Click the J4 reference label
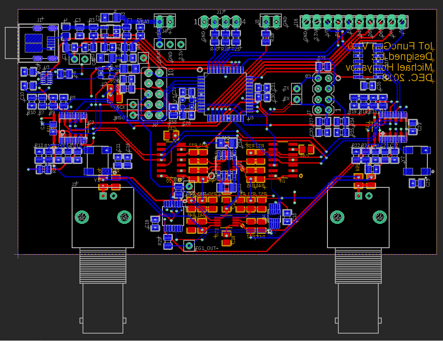Viewport: 443px width, 341px height. coord(165,31)
